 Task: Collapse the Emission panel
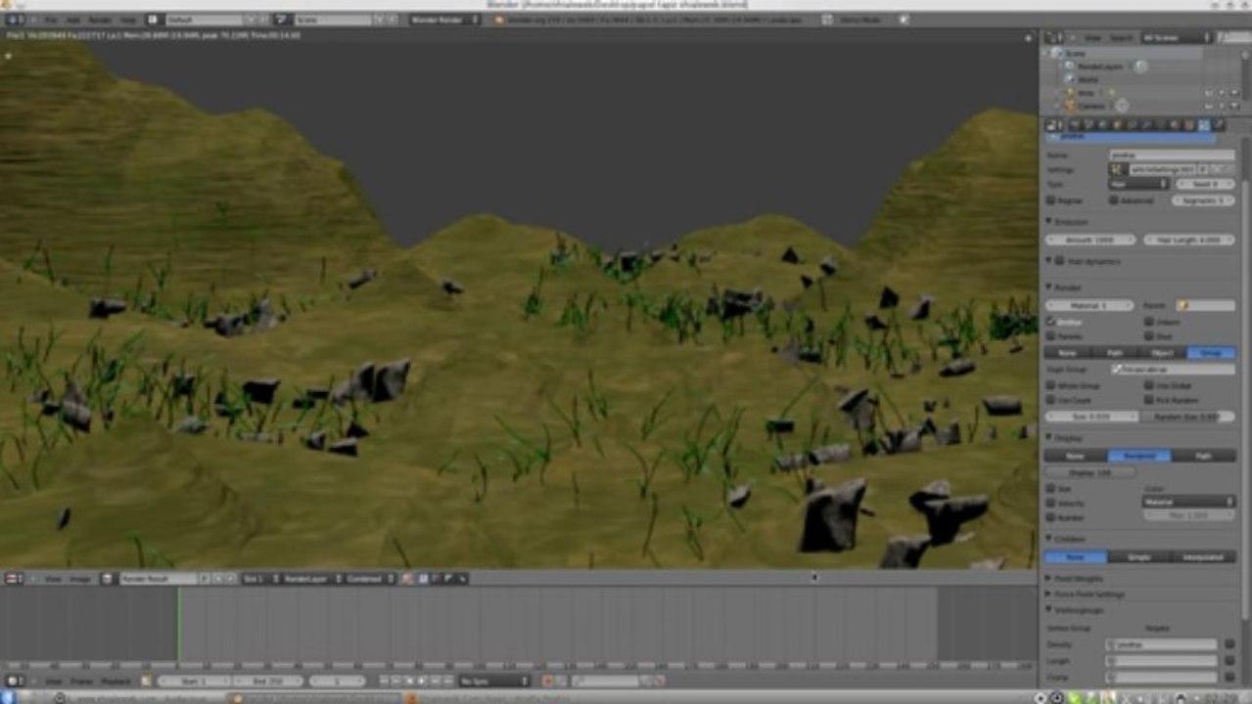point(1050,222)
